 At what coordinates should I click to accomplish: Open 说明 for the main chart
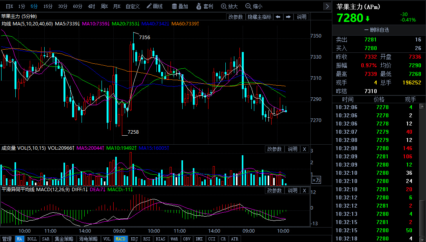(x=301, y=17)
